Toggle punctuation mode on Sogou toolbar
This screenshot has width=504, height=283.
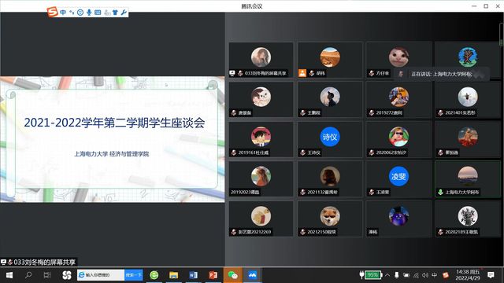[72, 13]
